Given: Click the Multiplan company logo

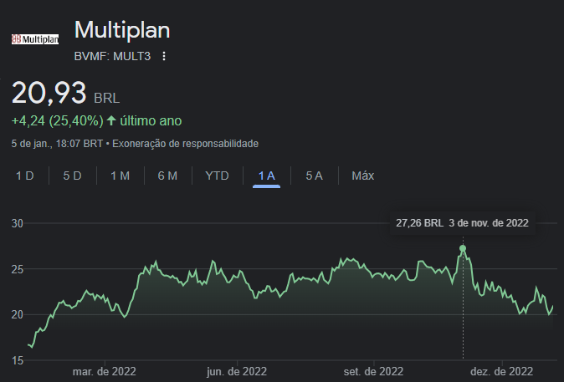Looking at the screenshot, I should point(35,39).
